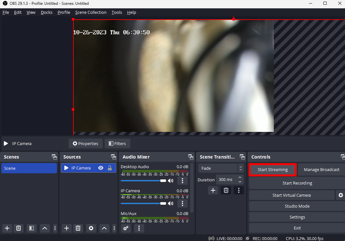Viewport: 345px width, 241px height.
Task: Open the Desktop Audio three-dot options
Action: tap(182, 181)
